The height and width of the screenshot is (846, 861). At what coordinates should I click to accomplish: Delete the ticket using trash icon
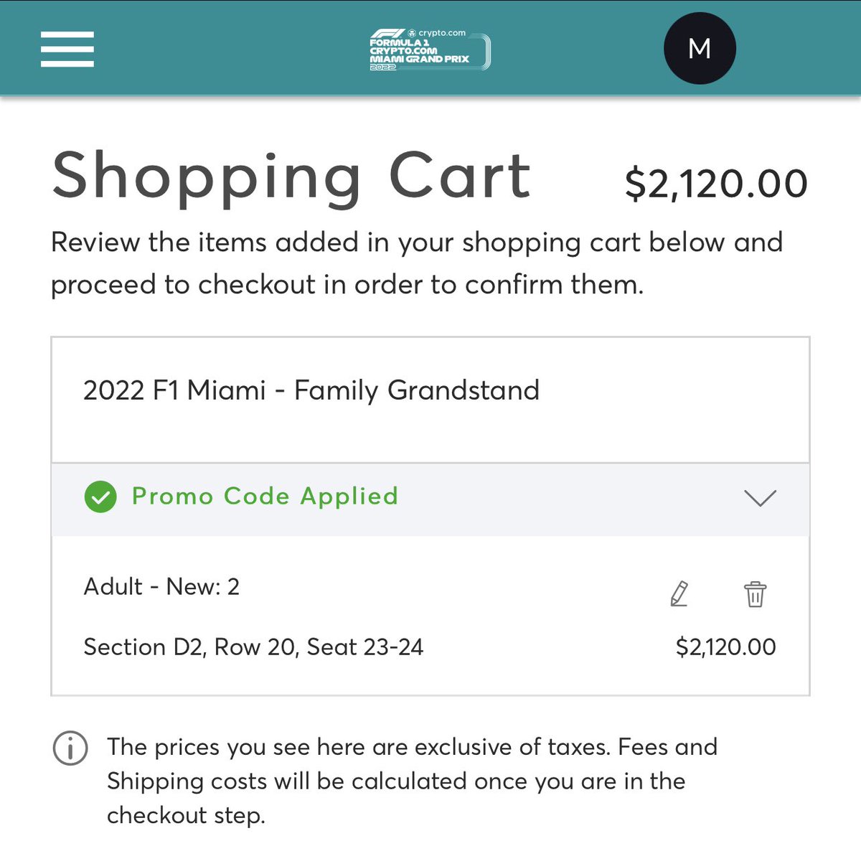tap(755, 594)
